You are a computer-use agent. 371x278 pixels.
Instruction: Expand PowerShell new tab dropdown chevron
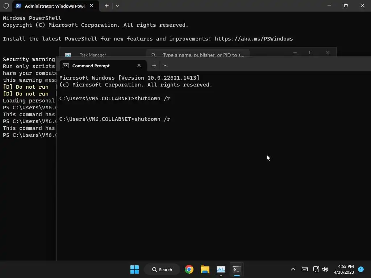point(117,6)
